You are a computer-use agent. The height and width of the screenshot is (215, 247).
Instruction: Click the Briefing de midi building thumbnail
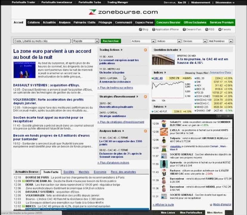click(163, 60)
